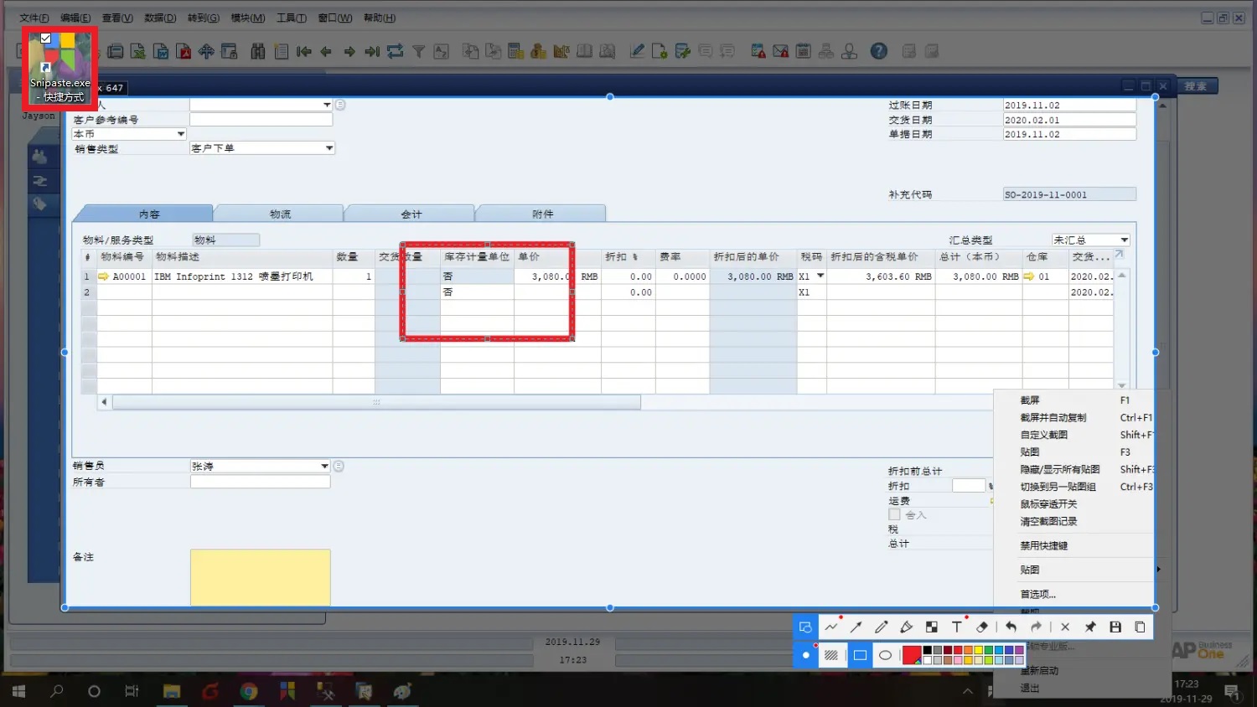The width and height of the screenshot is (1257, 707).
Task: Select the 内容 tab
Action: pos(149,214)
